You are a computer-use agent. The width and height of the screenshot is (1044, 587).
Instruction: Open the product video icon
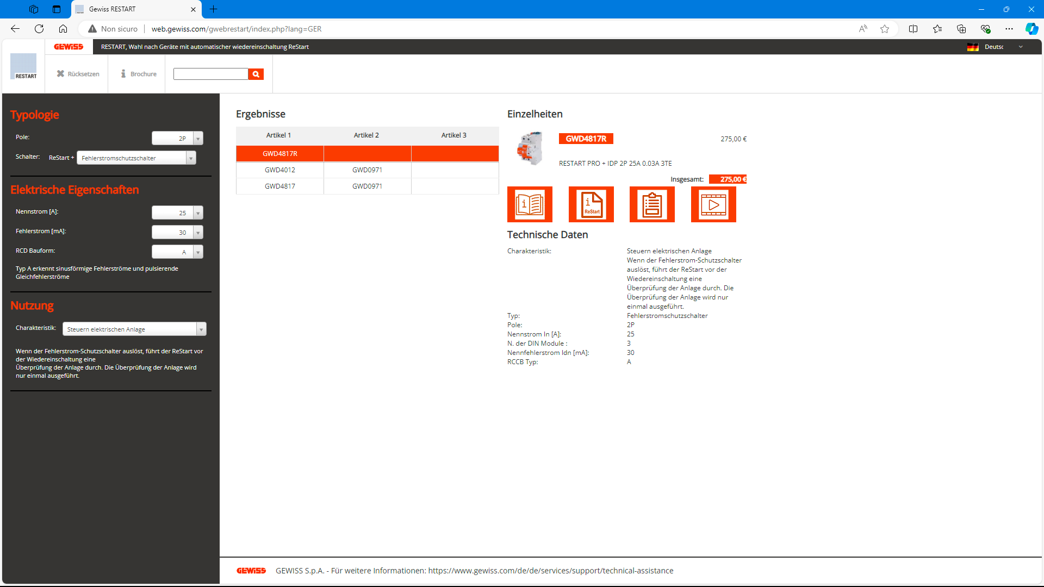click(713, 204)
